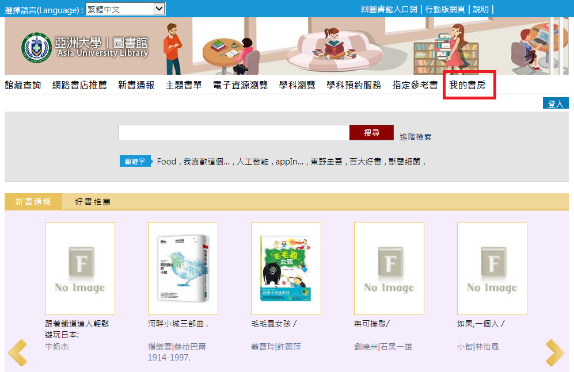
Task: Open the language selection dropdown
Action: click(x=125, y=9)
